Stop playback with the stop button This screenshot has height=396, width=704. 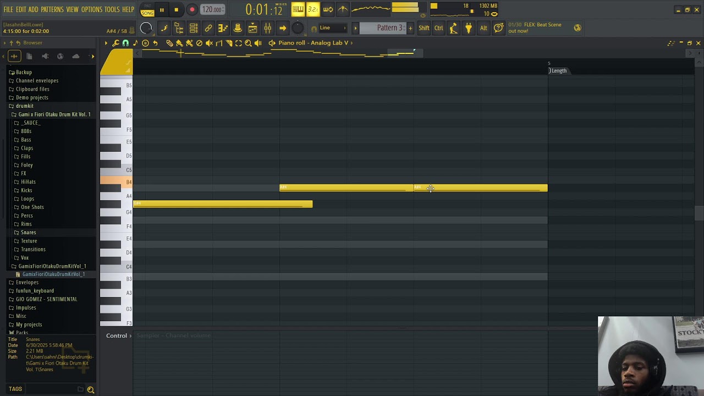tap(176, 9)
